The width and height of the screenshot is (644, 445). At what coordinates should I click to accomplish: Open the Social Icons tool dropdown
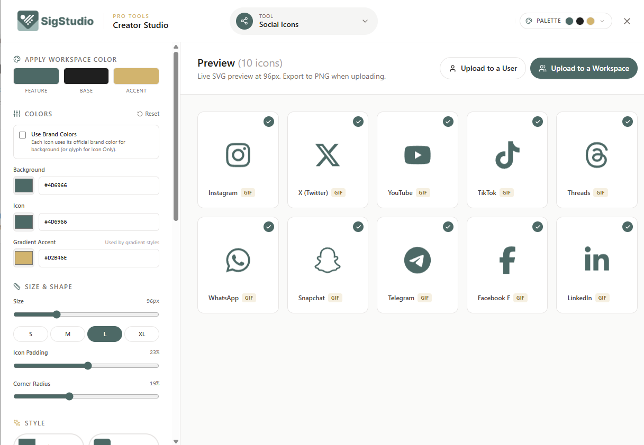pos(304,21)
